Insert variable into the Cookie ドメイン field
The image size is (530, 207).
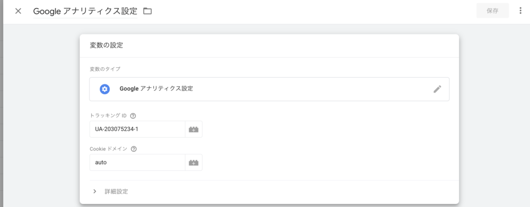click(194, 162)
